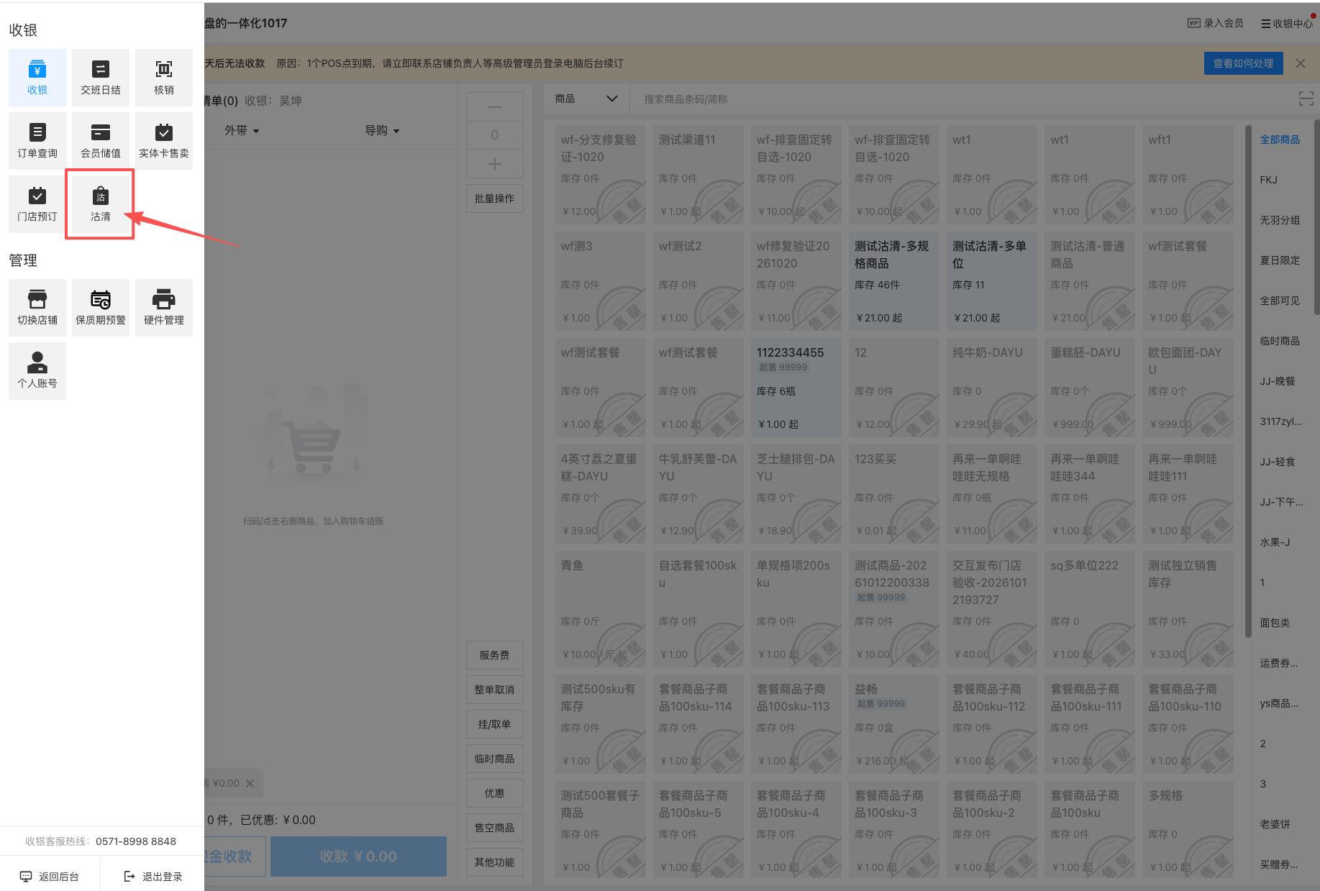
Task: Click 返回后台 return to backend
Action: click(50, 876)
